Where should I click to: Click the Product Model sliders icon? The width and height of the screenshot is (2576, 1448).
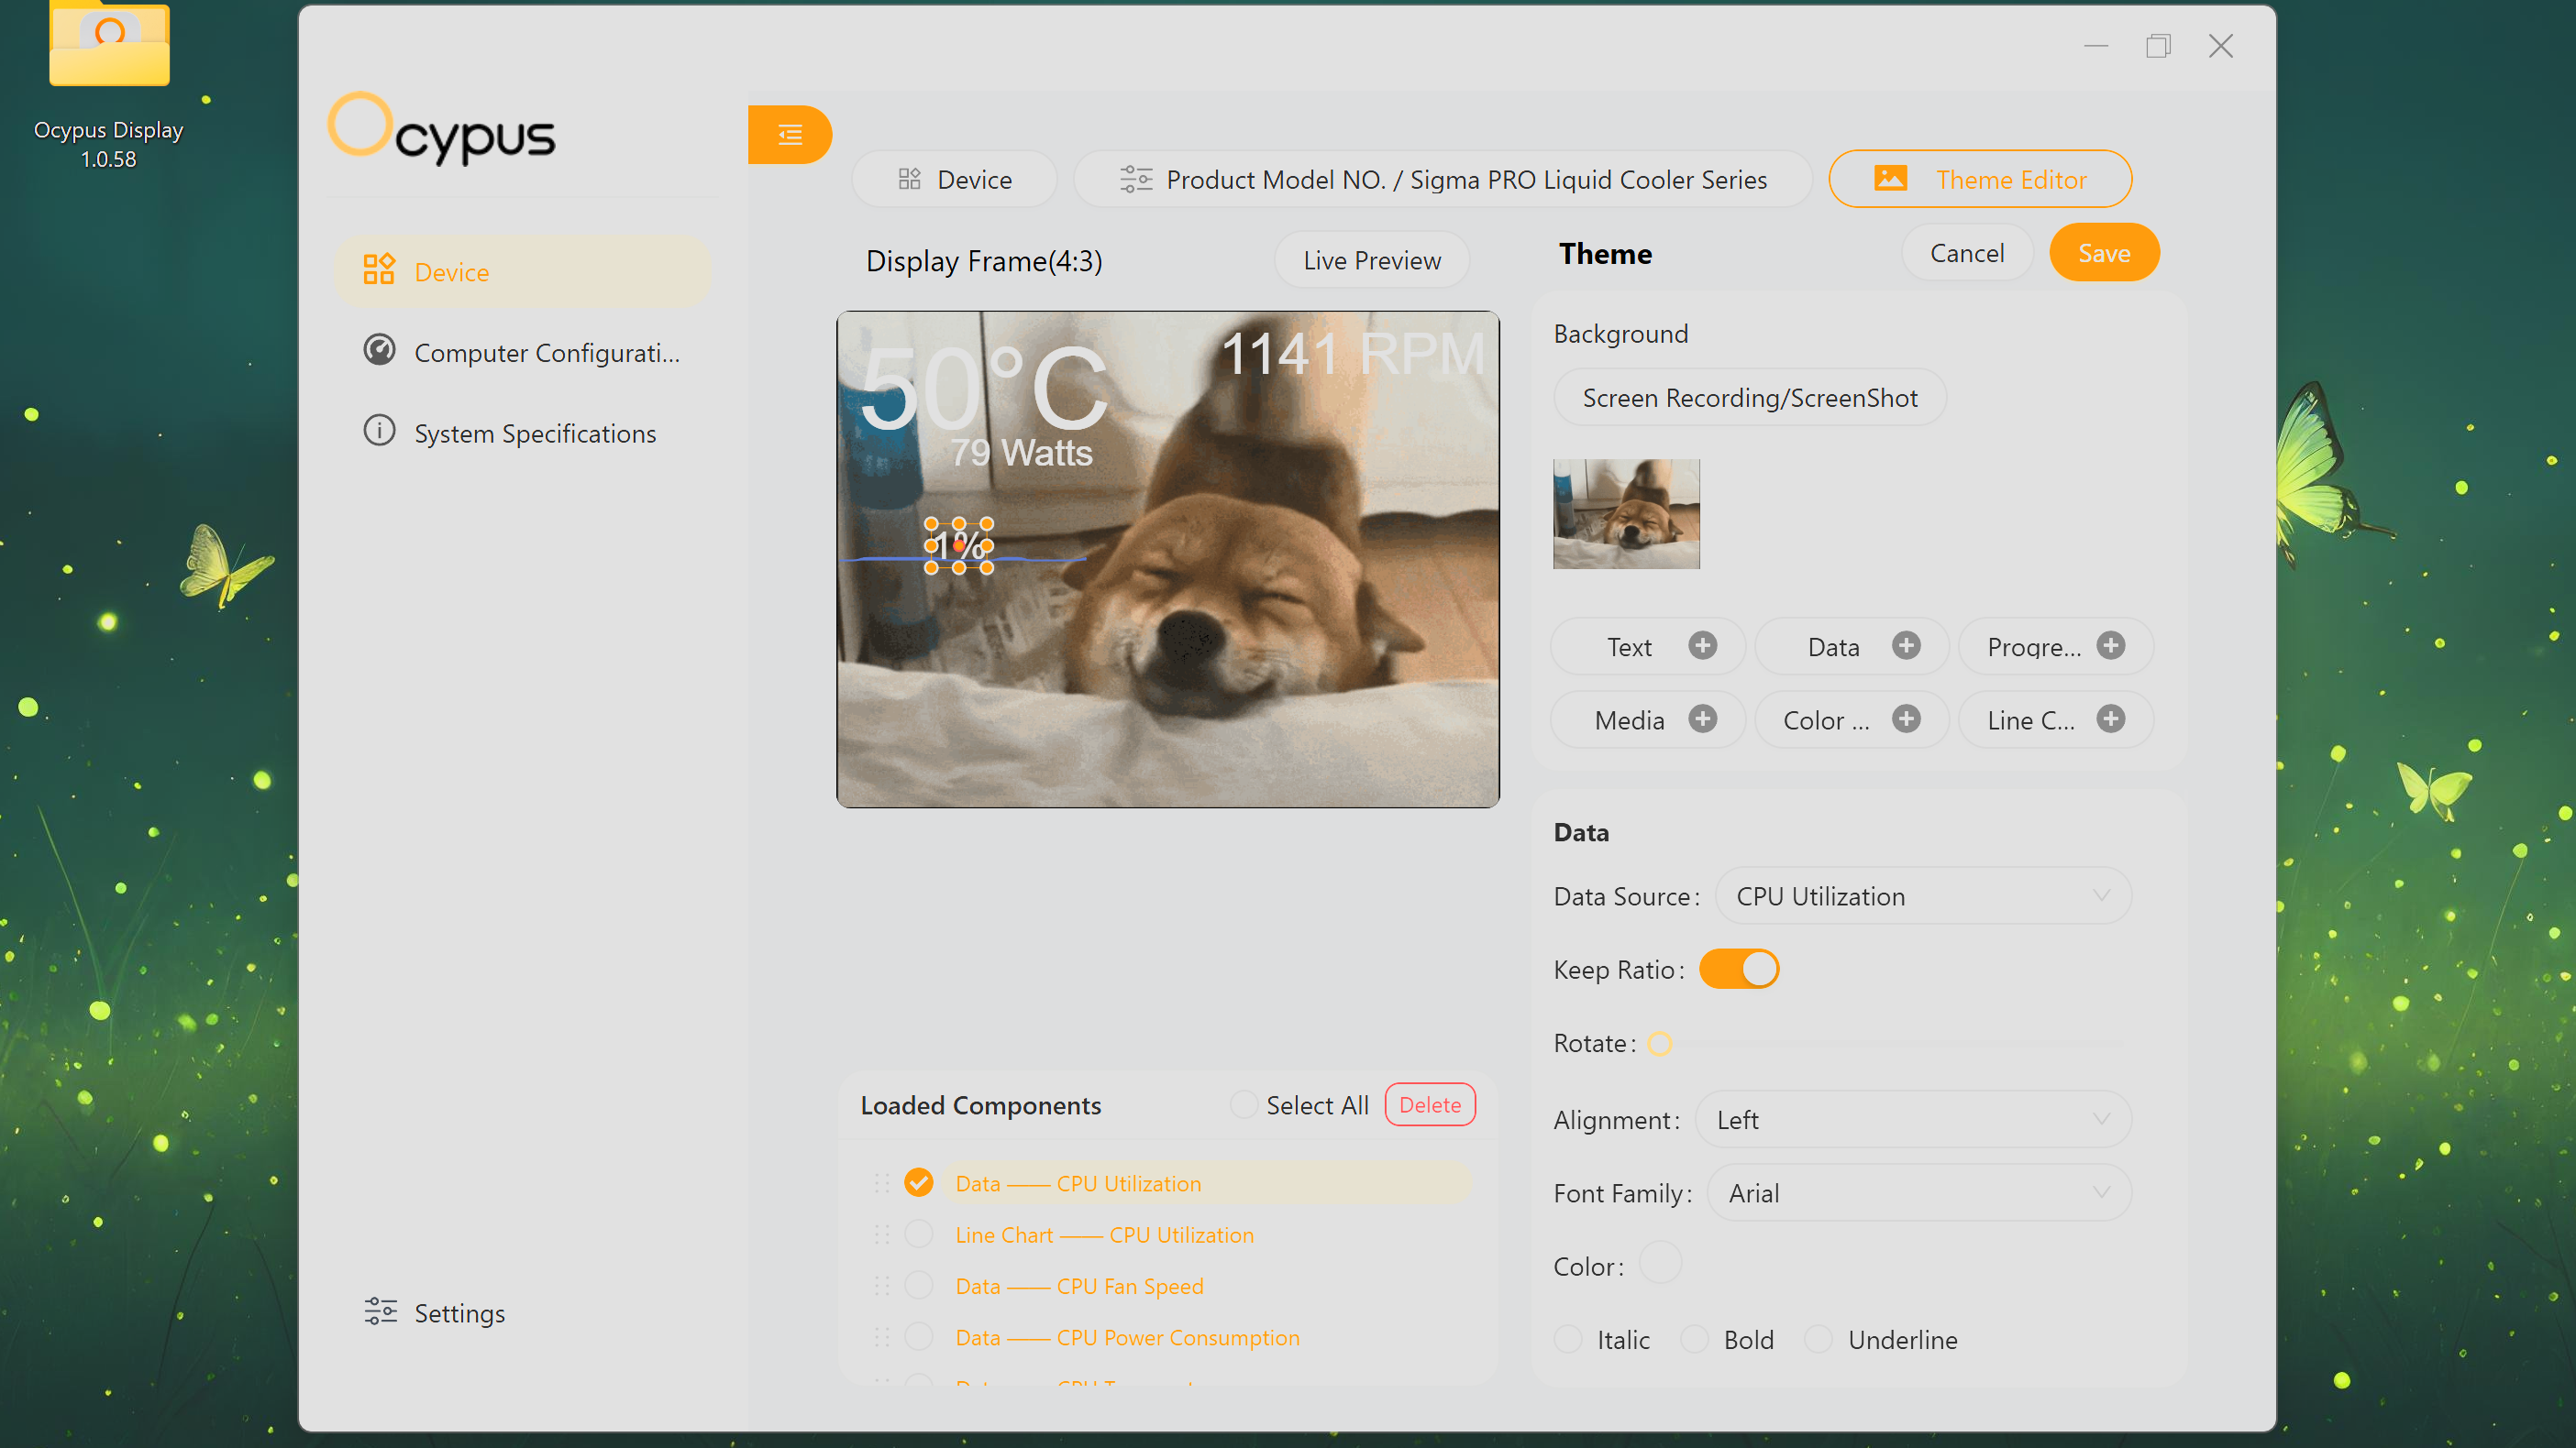tap(1136, 179)
